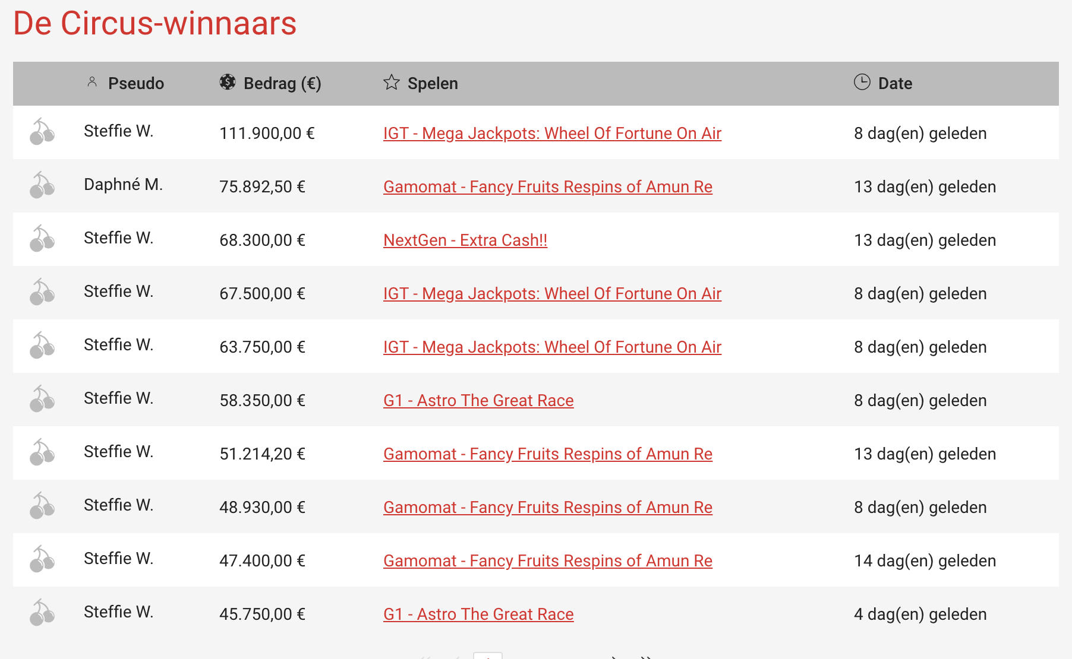The width and height of the screenshot is (1072, 659).
Task: Open Astro The Great Race from 4 days ago
Action: [x=478, y=614]
